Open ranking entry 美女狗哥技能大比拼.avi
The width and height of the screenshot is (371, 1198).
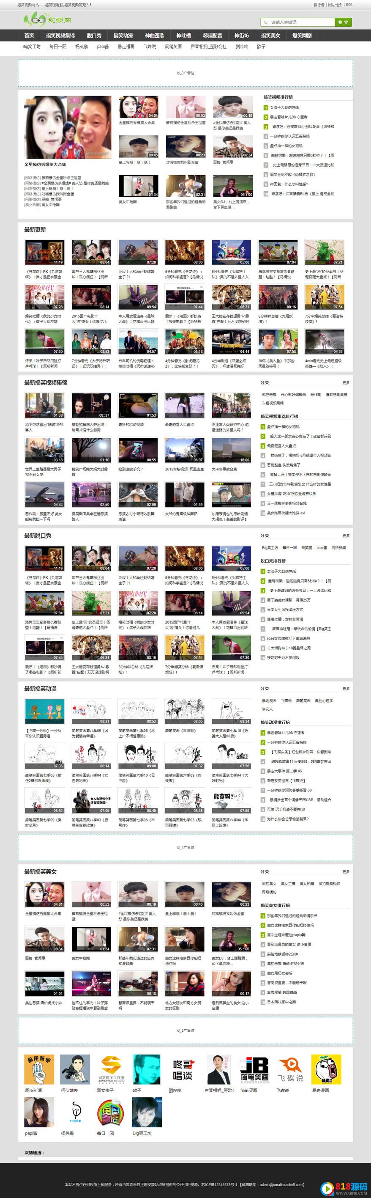pos(286,513)
